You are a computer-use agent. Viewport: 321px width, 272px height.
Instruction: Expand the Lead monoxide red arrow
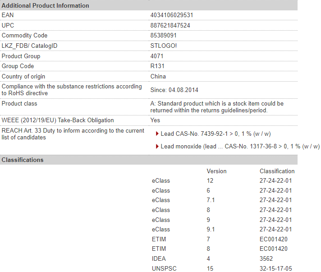[157, 147]
